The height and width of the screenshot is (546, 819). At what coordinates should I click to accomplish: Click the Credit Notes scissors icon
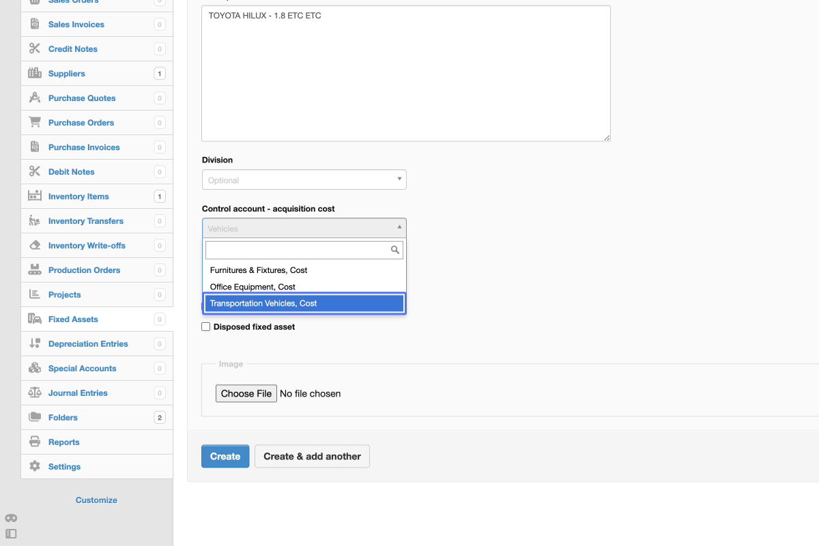35,49
